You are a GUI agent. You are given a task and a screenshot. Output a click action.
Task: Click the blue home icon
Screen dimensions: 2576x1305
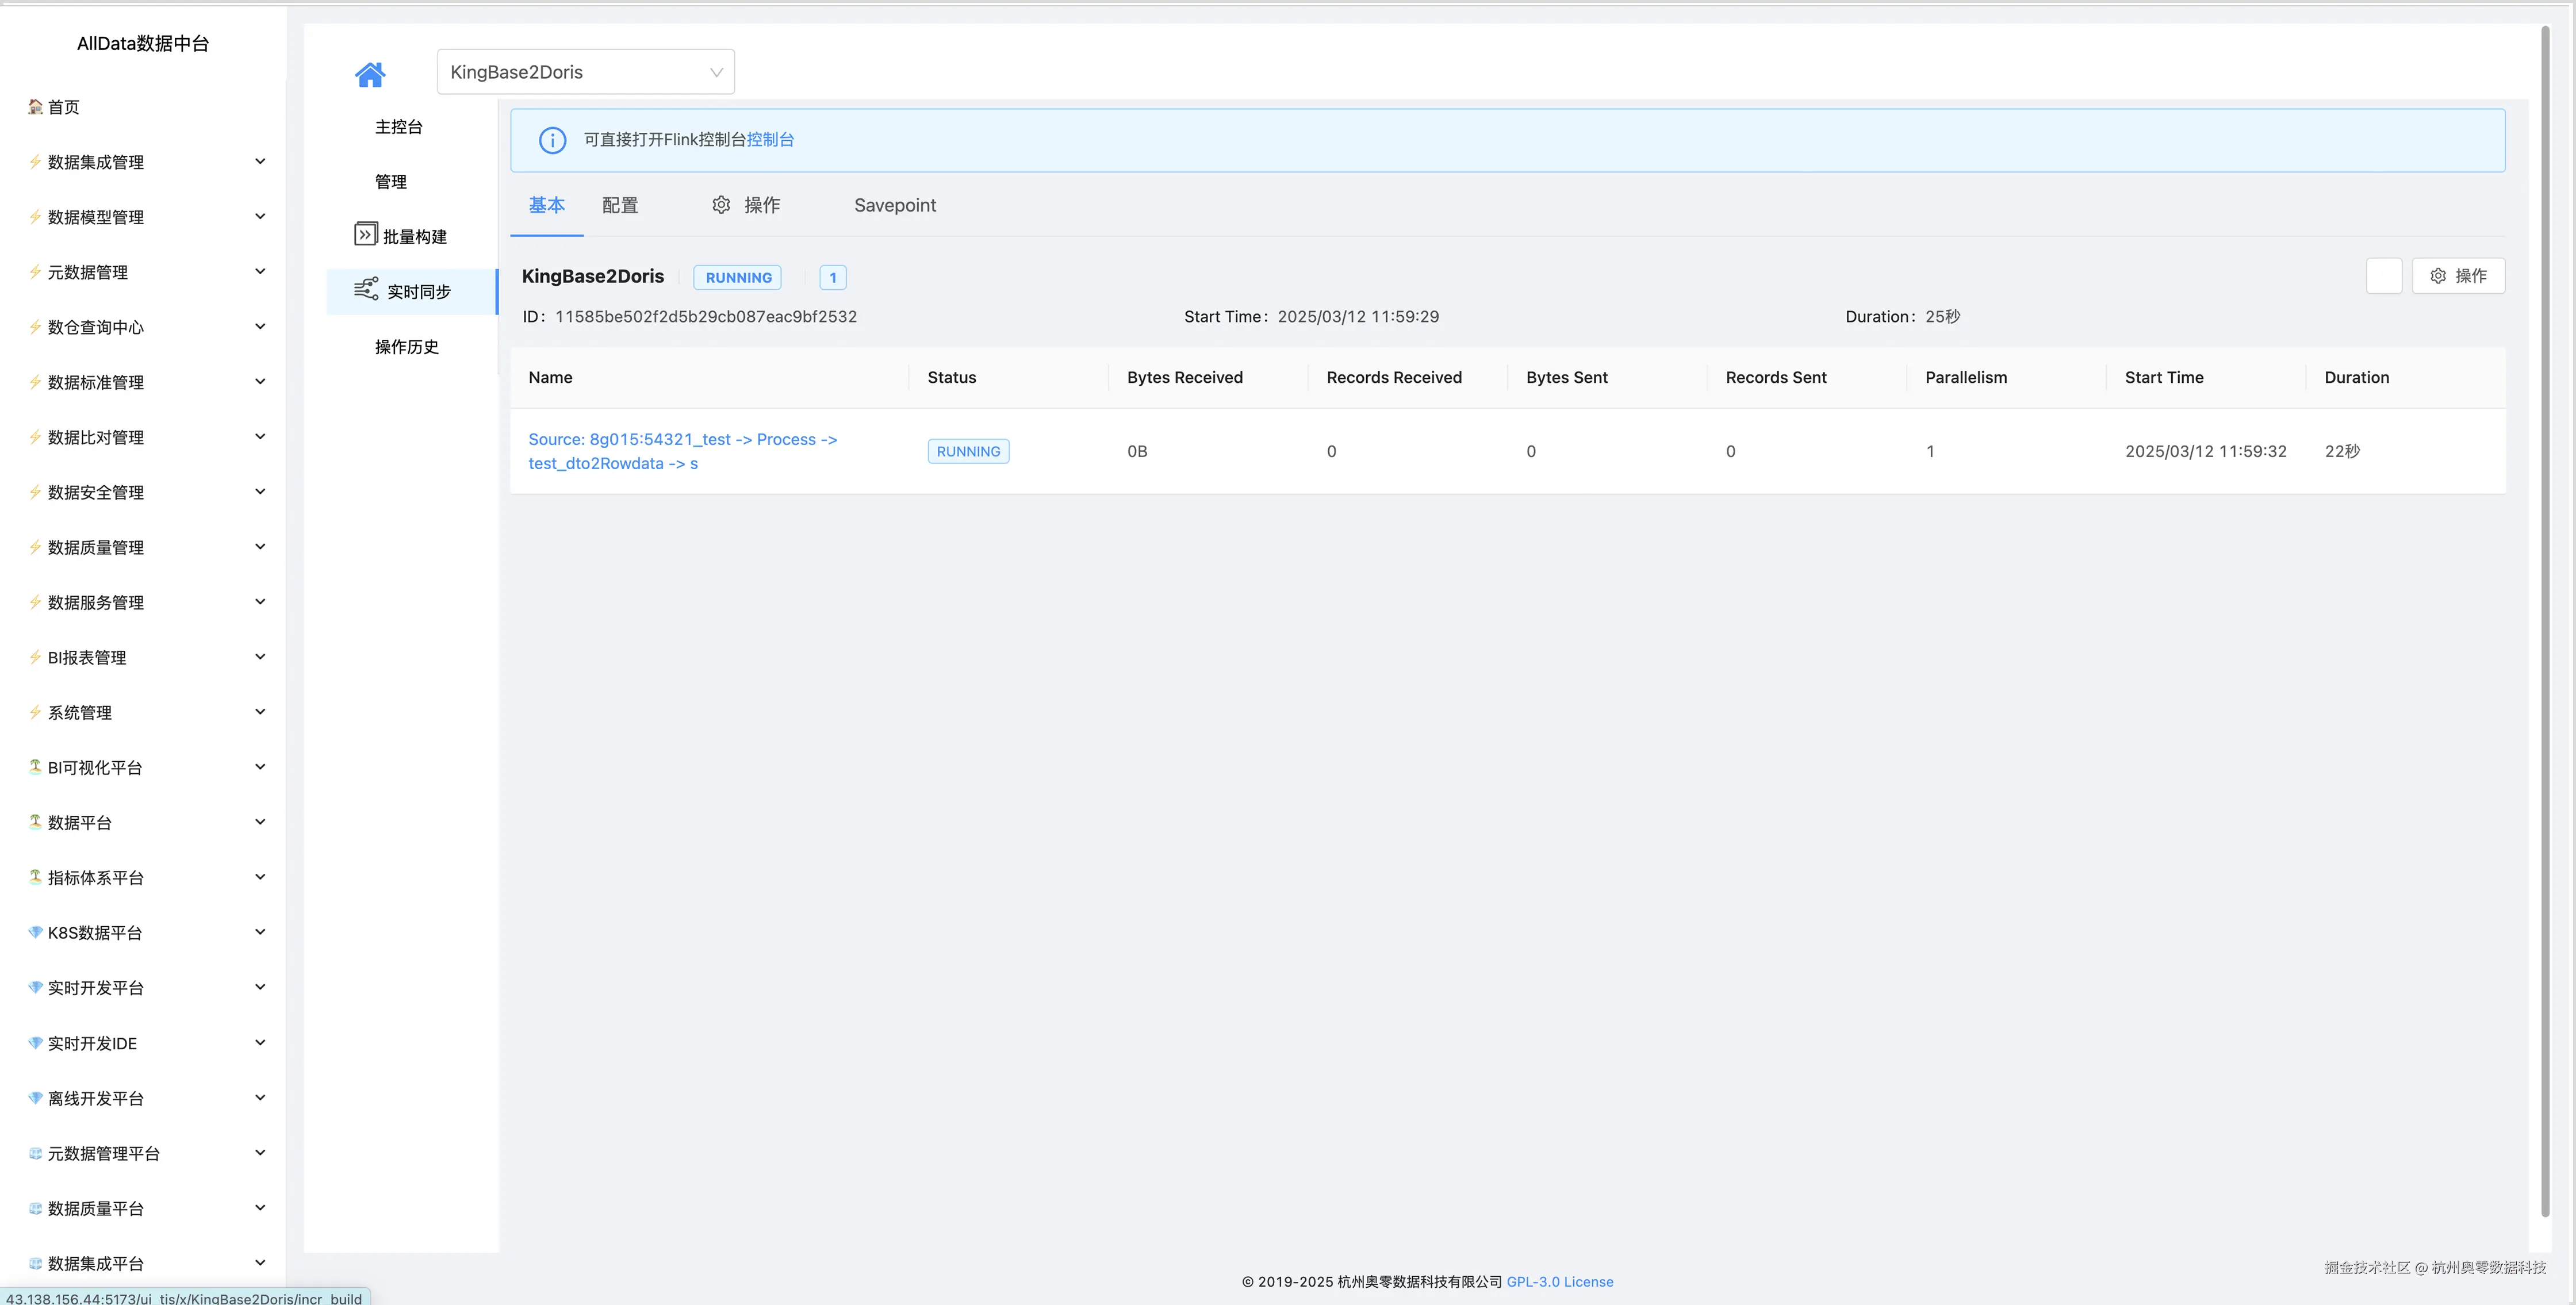(x=370, y=74)
